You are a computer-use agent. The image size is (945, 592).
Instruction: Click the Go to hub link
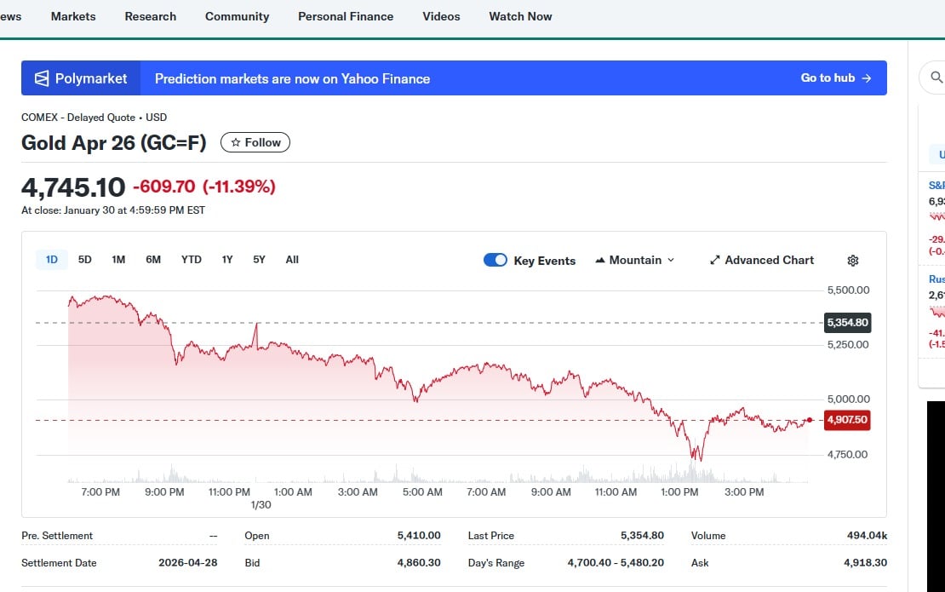click(x=835, y=78)
